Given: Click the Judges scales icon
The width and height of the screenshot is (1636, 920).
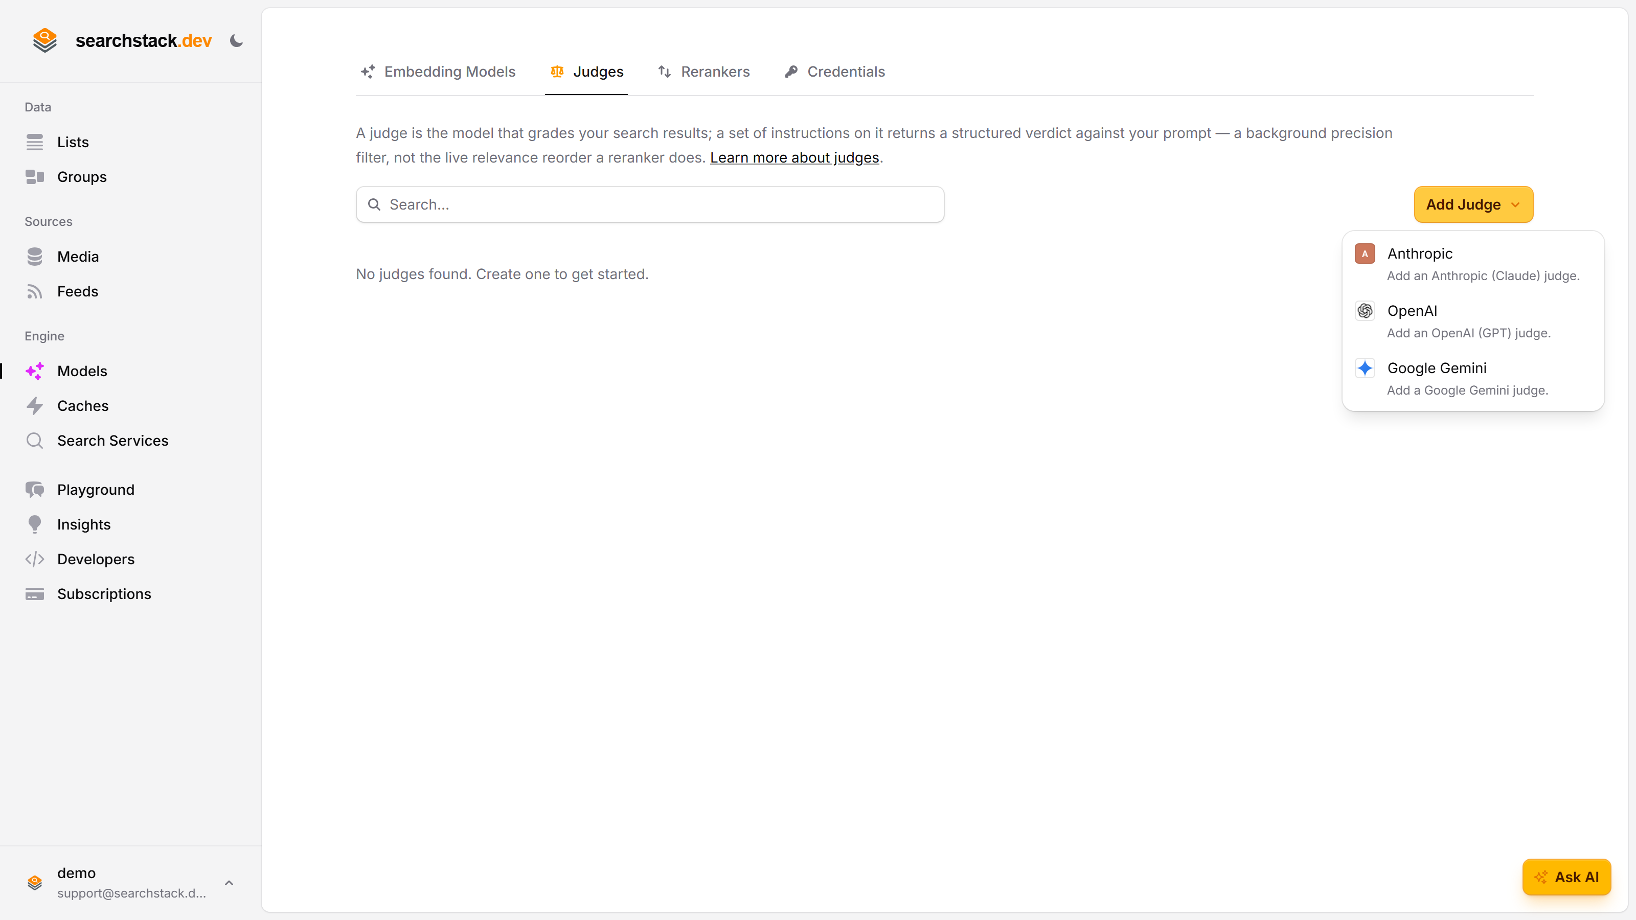Looking at the screenshot, I should click(x=557, y=72).
